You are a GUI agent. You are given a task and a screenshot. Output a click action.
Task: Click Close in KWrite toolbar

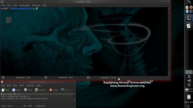point(53,90)
